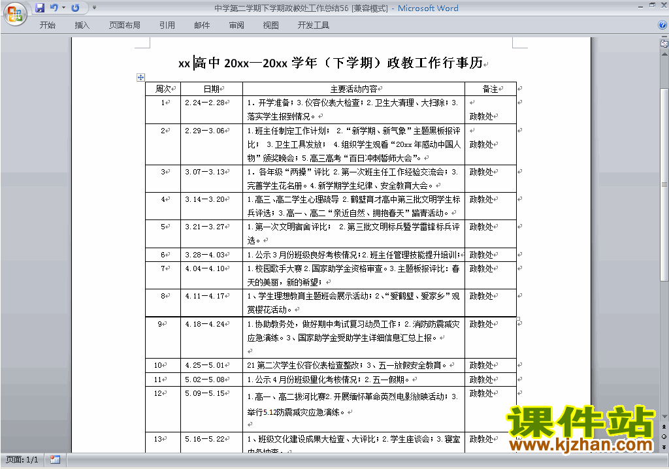Open the 邮件 ribbon tab
669x469 pixels.
202,25
